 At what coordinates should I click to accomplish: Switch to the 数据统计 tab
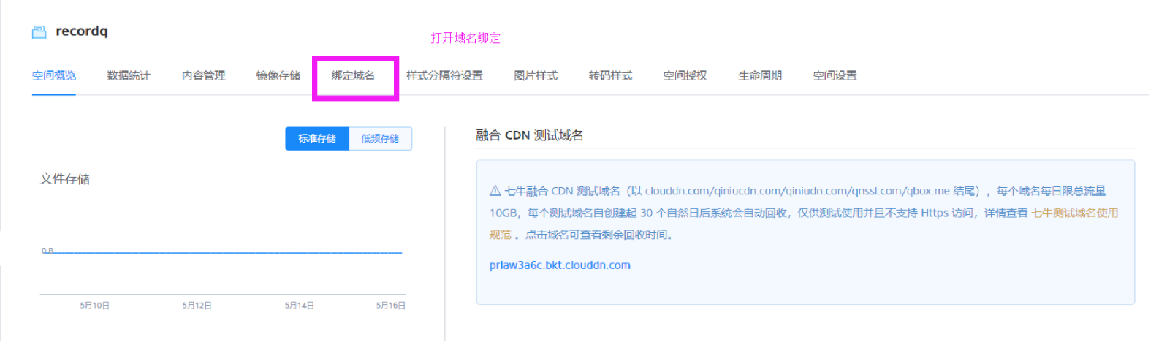pyautogui.click(x=129, y=75)
